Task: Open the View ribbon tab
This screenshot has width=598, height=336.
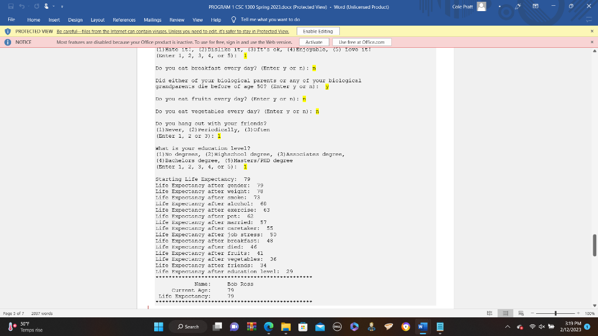Action: [x=197, y=20]
